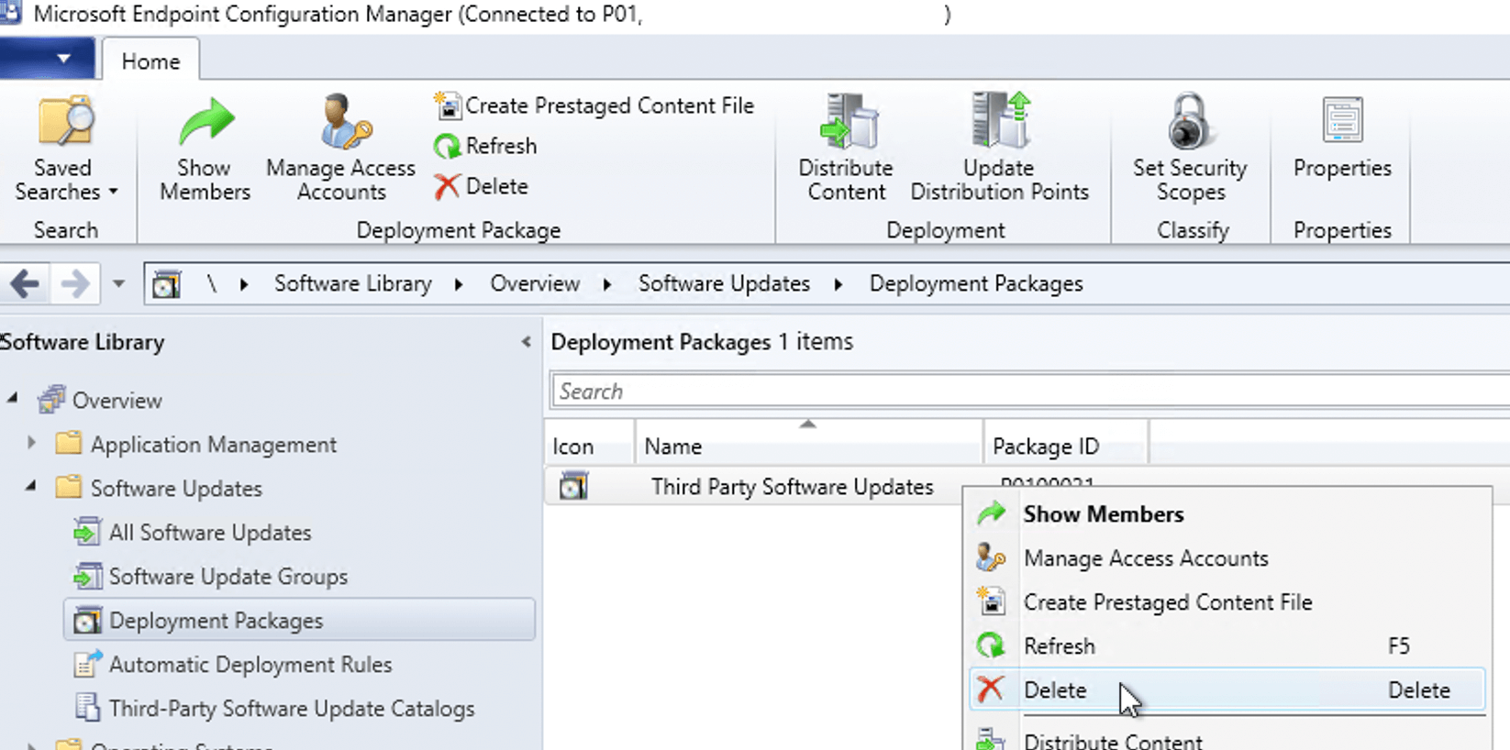The width and height of the screenshot is (1510, 750).
Task: Expand the Application Management tree node
Action: (x=32, y=443)
